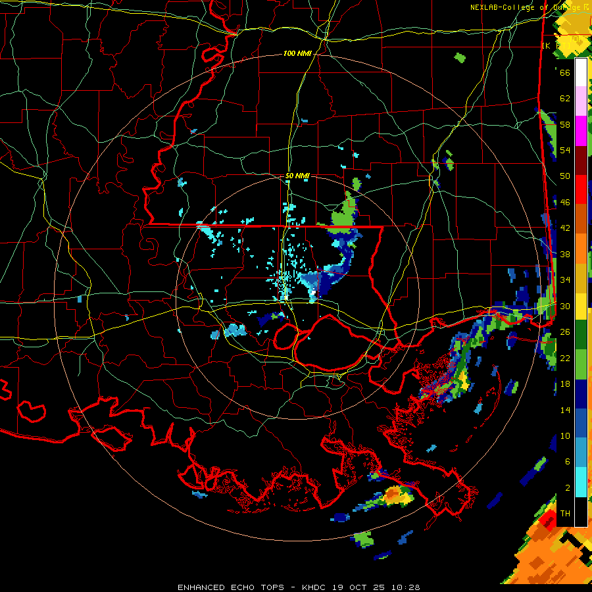This screenshot has height=592, width=592.
Task: Click the white swatch at the legend top
Action: pos(581,72)
